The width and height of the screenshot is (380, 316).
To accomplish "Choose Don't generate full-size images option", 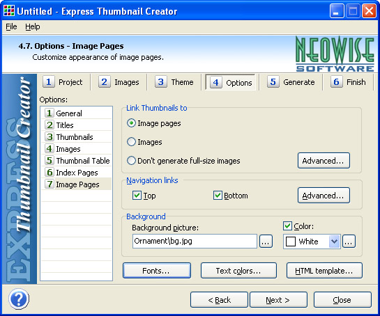I will tap(131, 161).
